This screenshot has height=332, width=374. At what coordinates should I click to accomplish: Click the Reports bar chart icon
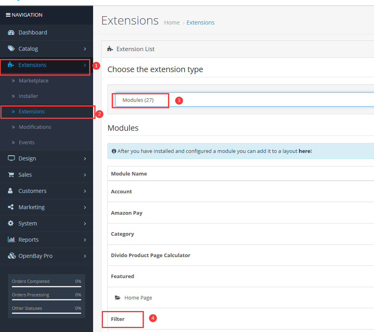pyautogui.click(x=11, y=239)
